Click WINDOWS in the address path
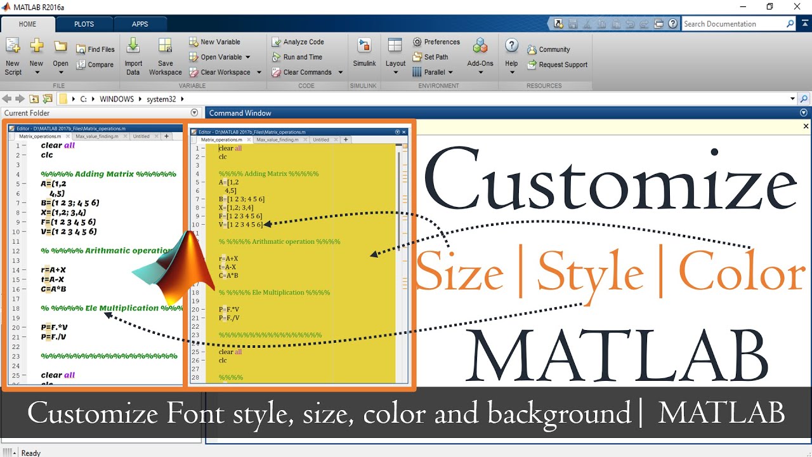The image size is (812, 457). [117, 99]
